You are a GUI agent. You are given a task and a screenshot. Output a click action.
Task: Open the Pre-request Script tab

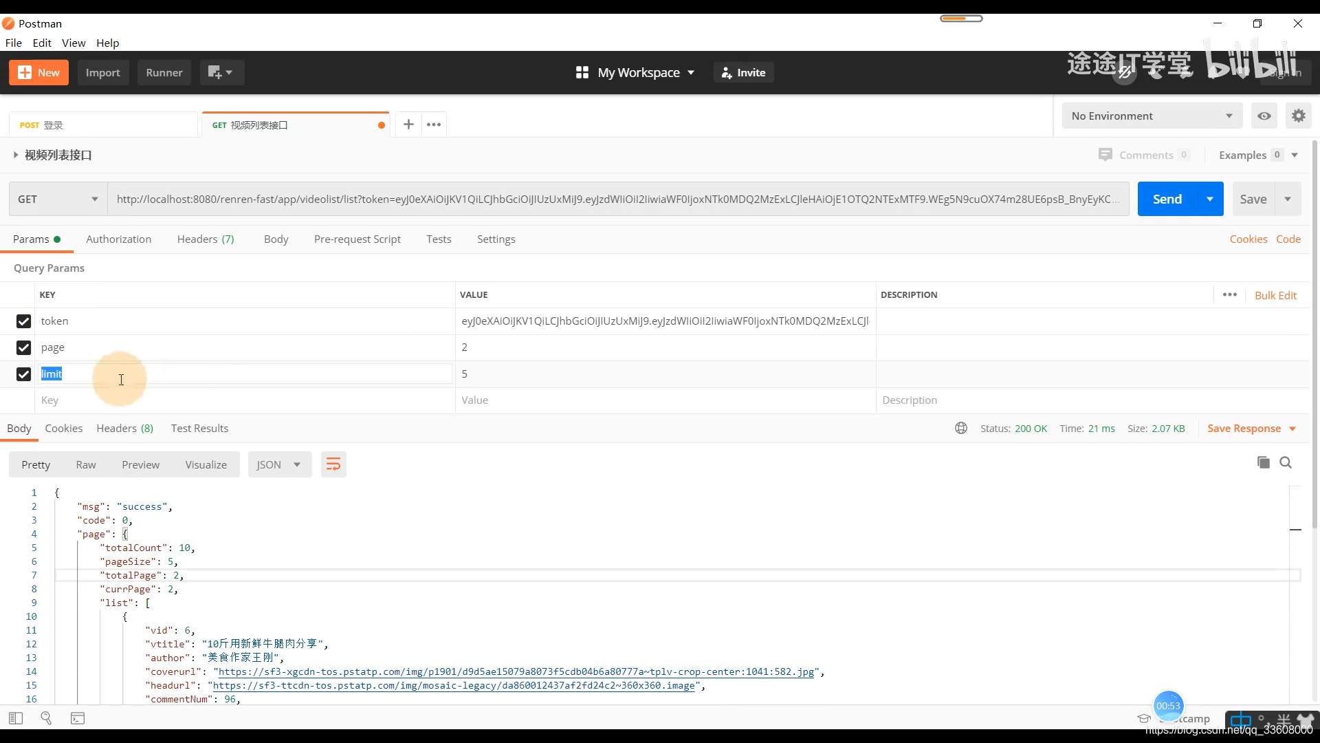point(357,239)
